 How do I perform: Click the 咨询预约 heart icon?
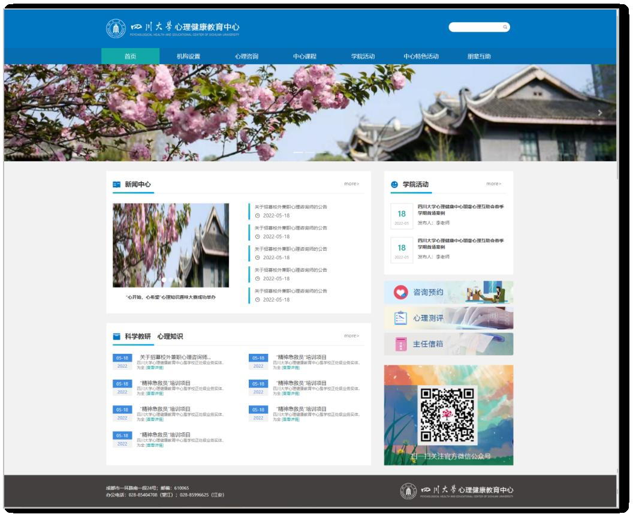[x=400, y=292]
